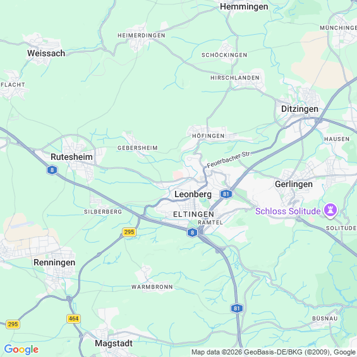
Task: Click the Weissach town label
Action: coord(46,53)
